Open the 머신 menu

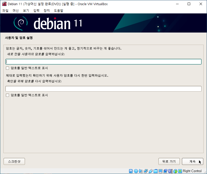coord(16,11)
